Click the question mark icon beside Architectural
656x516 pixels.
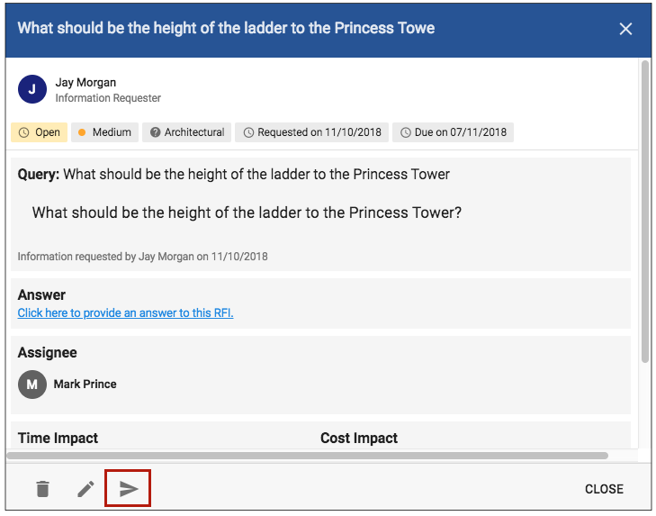coord(156,132)
